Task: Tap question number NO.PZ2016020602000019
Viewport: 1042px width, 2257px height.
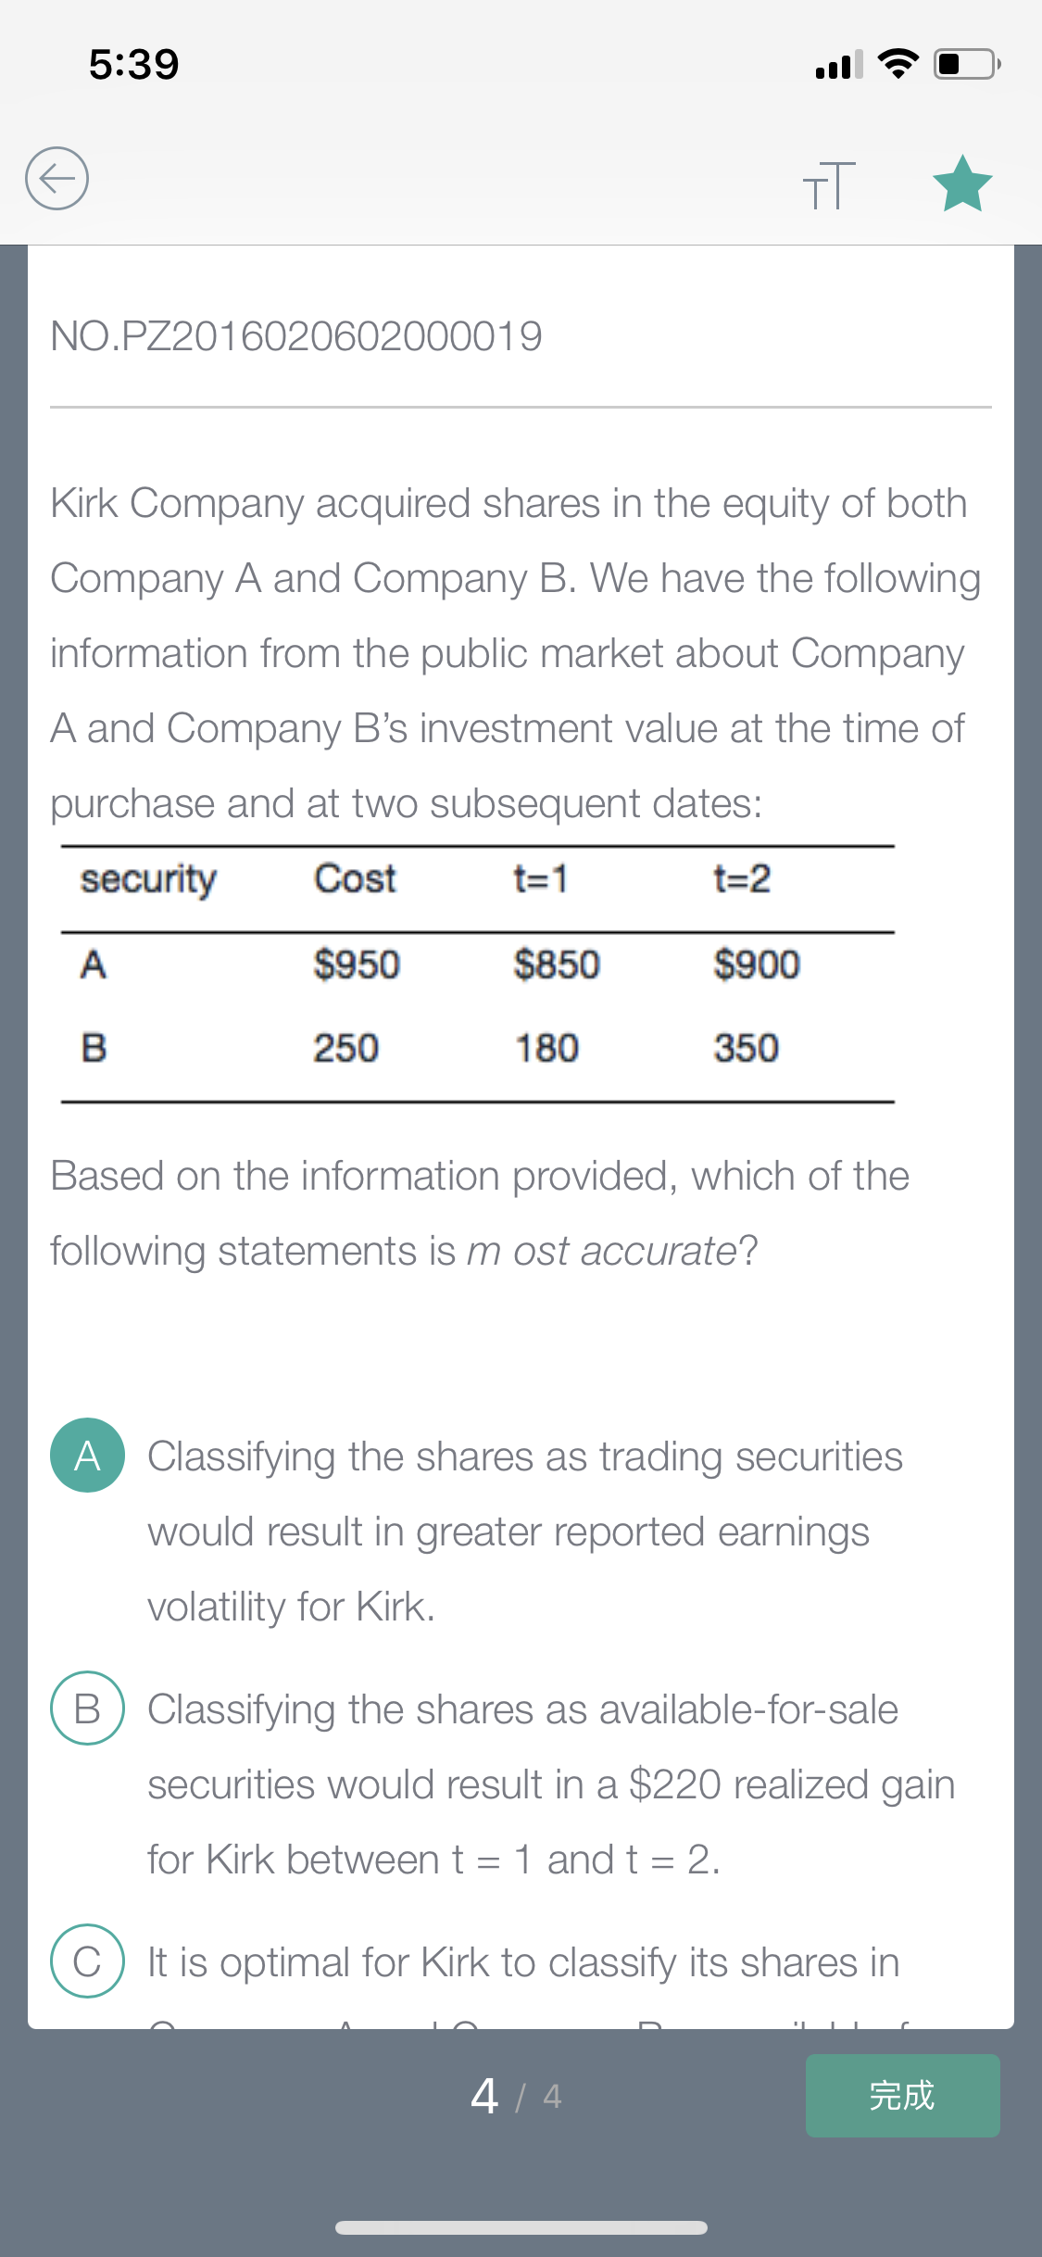Action: point(296,335)
